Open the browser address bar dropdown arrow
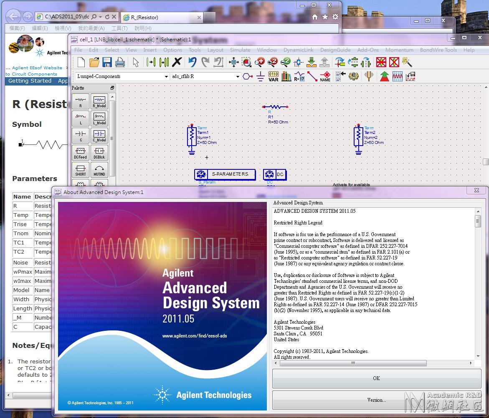 [x=100, y=17]
